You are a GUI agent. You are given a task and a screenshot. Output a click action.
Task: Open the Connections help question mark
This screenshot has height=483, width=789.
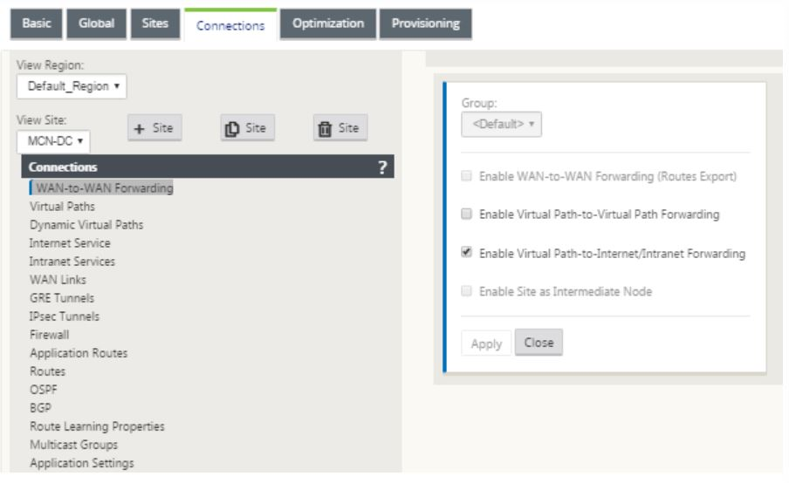tap(382, 167)
